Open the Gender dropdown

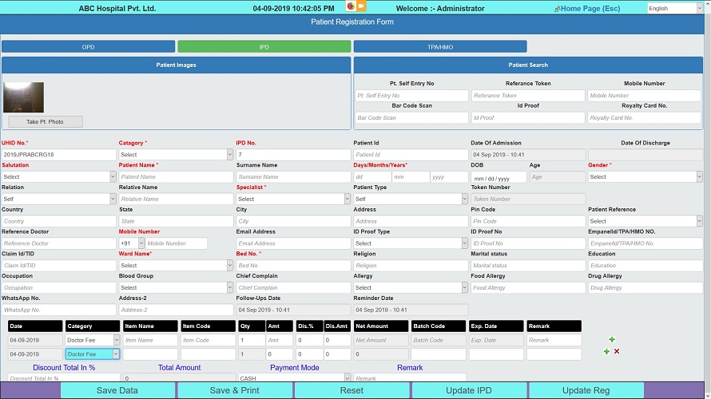coord(645,177)
